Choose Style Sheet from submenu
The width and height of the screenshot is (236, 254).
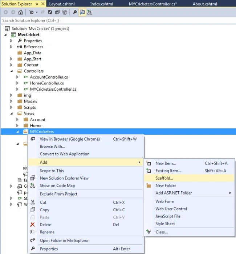coord(189,224)
